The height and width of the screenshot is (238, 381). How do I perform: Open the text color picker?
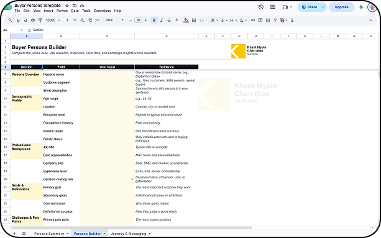pyautogui.click(x=177, y=20)
